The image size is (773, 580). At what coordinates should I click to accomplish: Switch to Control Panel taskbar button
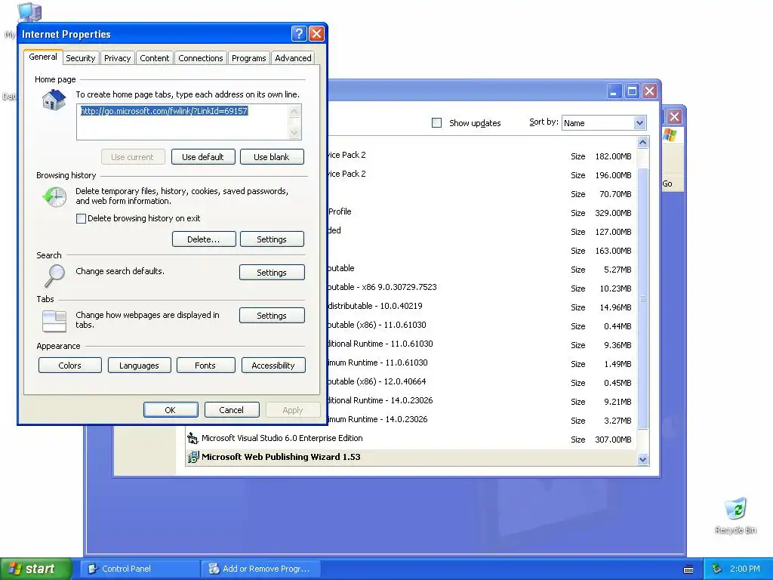point(140,569)
